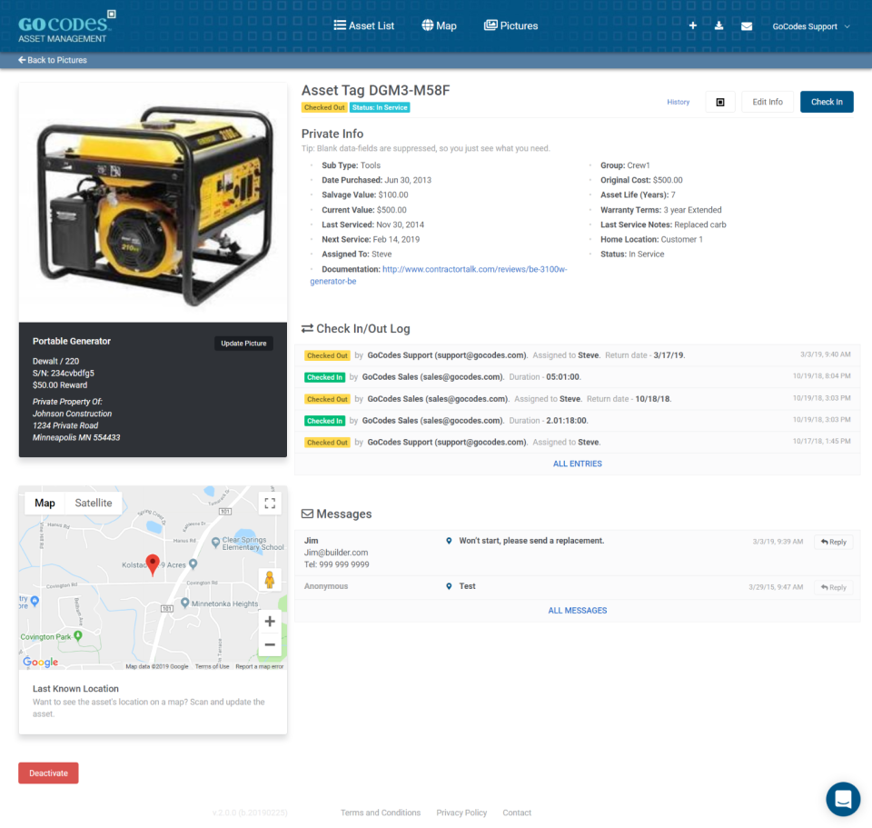Expand the map using fullscreen icon
872x828 pixels.
click(269, 502)
